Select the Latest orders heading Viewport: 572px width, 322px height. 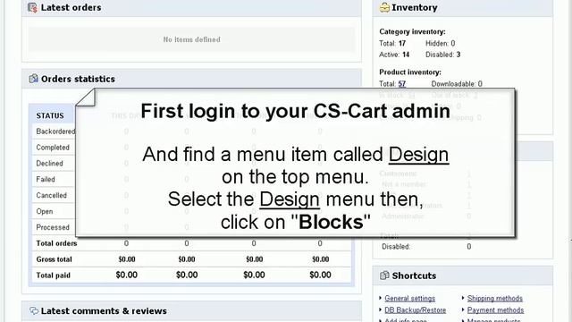click(x=71, y=7)
